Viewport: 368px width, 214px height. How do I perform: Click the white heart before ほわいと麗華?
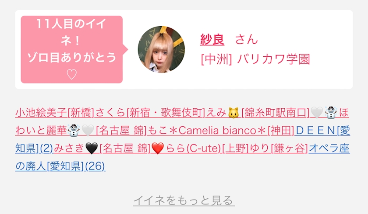tap(317, 113)
